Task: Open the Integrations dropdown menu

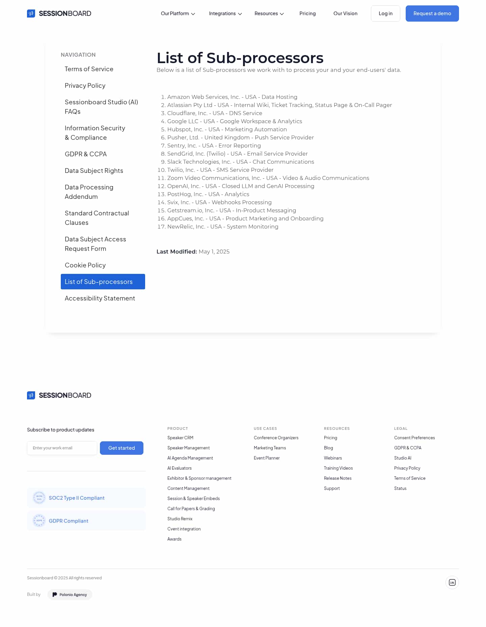Action: click(x=225, y=14)
